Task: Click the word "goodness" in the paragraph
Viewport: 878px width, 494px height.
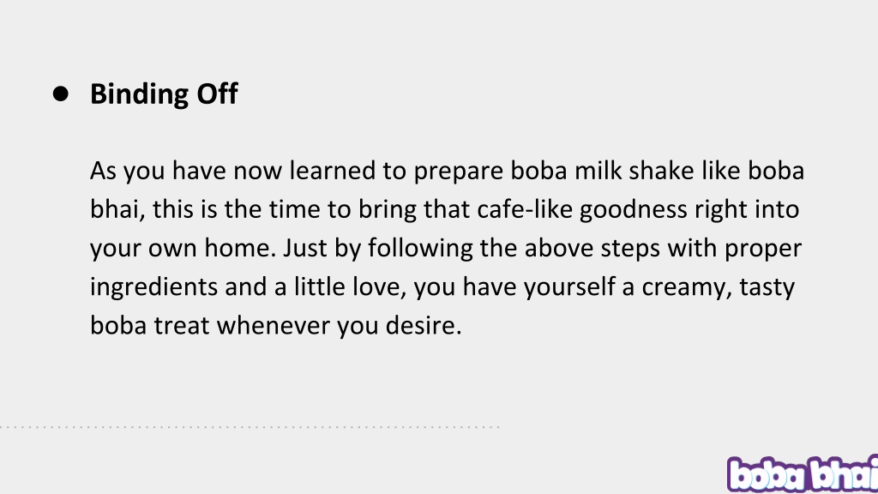Action: [x=634, y=211]
